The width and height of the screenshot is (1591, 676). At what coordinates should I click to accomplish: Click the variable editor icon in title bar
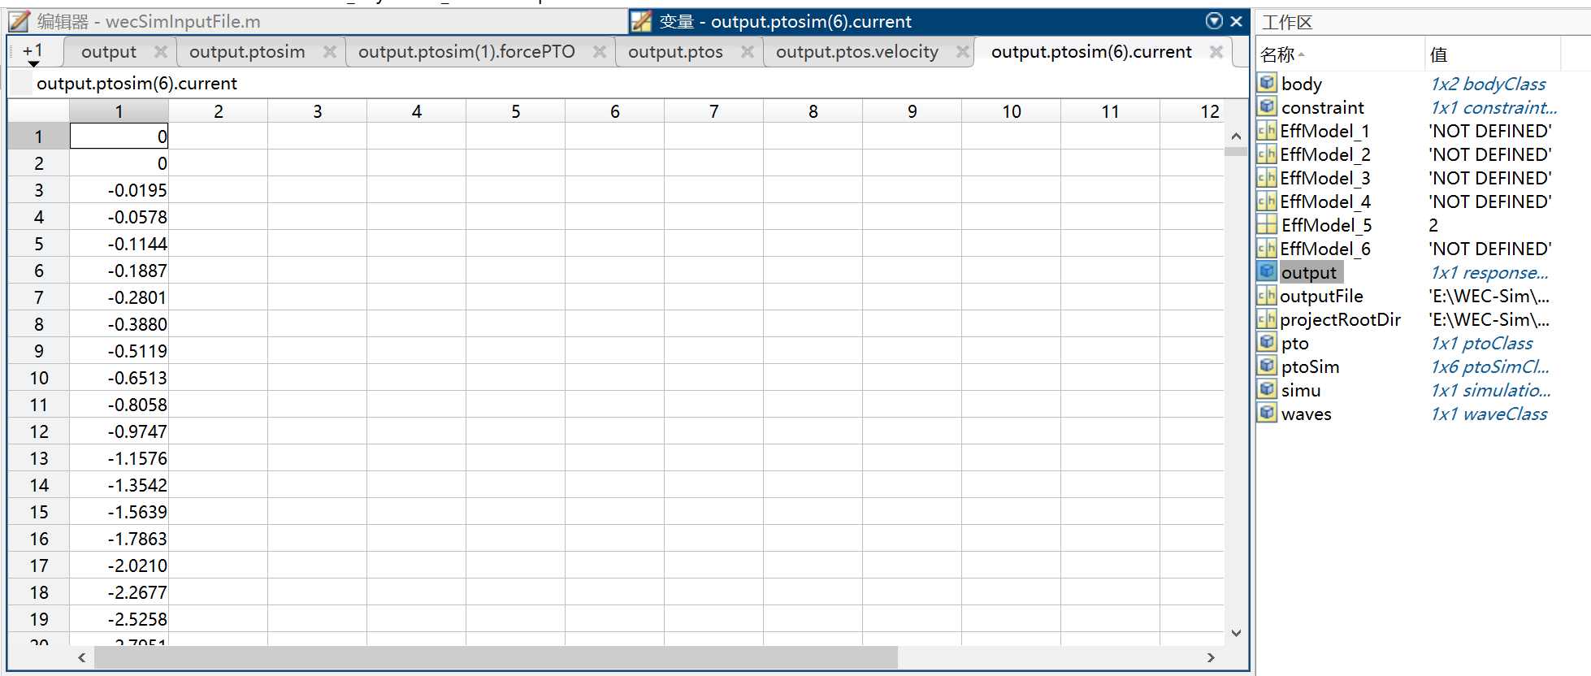pos(642,21)
